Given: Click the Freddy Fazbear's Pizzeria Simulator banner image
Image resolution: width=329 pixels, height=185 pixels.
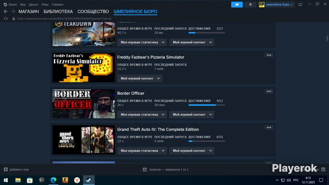Looking at the screenshot, I should 84,68.
